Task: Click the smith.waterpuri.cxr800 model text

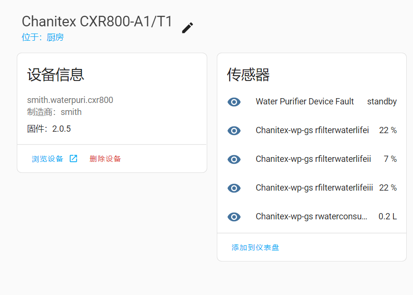Action: tap(70, 100)
